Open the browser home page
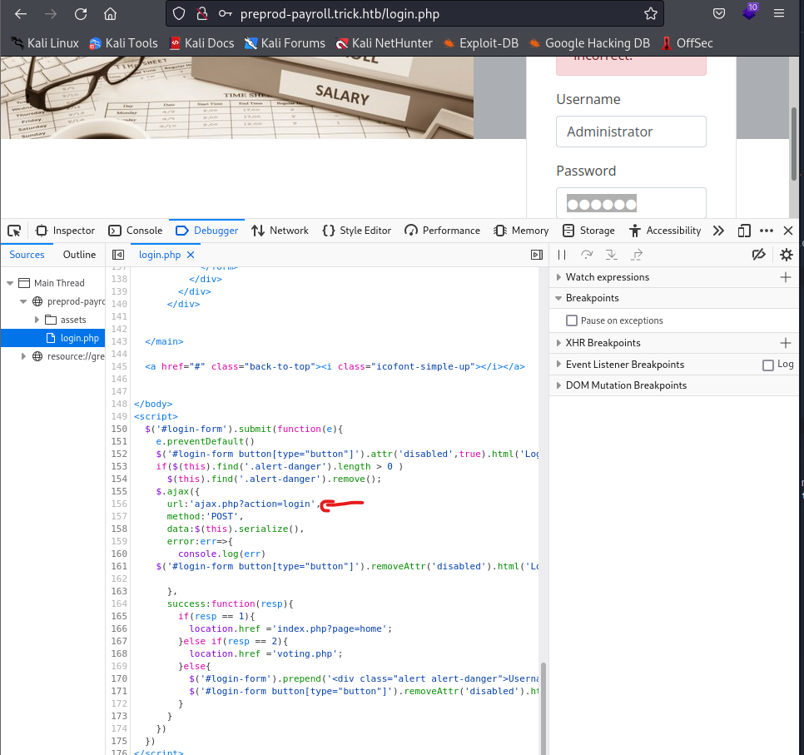This screenshot has height=755, width=804. [110, 14]
